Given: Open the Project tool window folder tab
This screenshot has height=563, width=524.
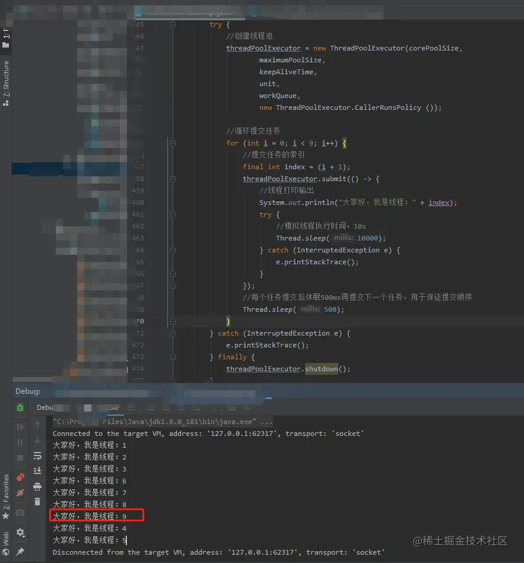Looking at the screenshot, I should pyautogui.click(x=6, y=38).
